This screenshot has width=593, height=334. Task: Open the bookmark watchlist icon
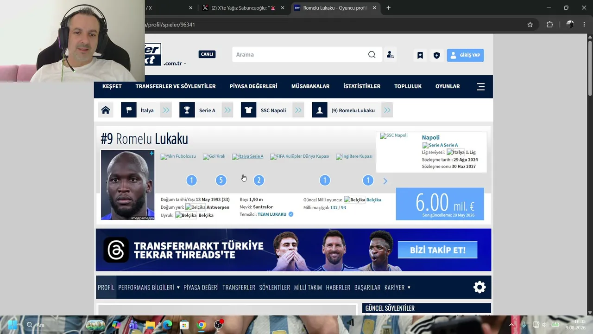pyautogui.click(x=420, y=55)
